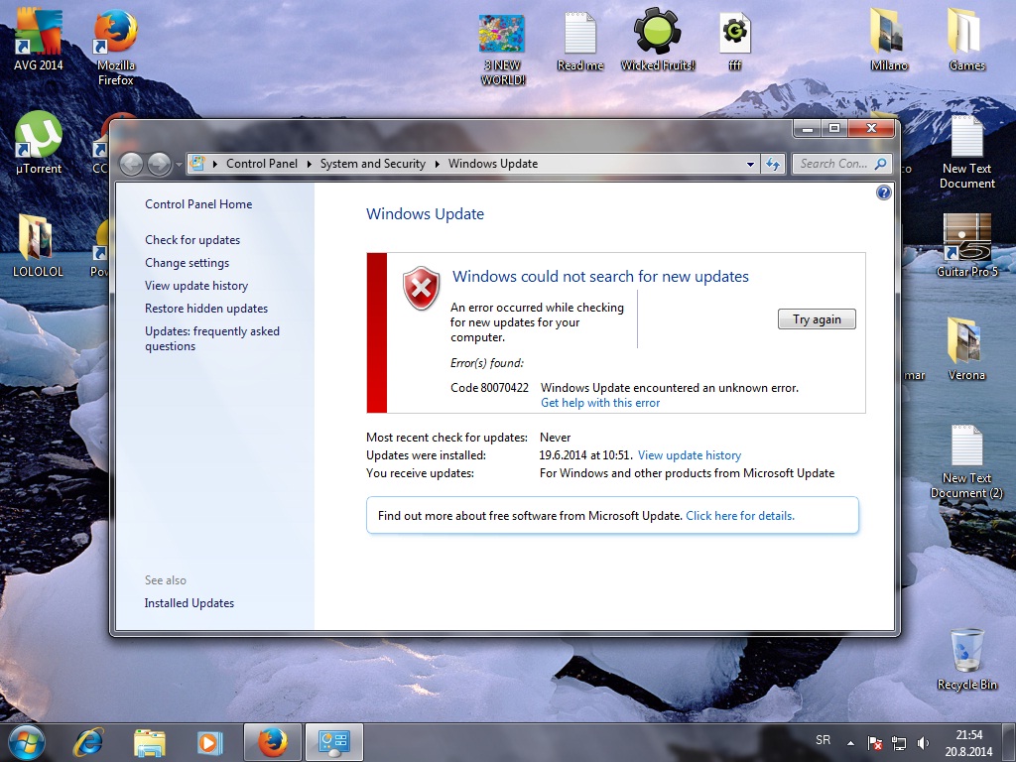Viewport: 1016px width, 762px height.
Task: Open View update history beside install date
Action: (x=690, y=455)
